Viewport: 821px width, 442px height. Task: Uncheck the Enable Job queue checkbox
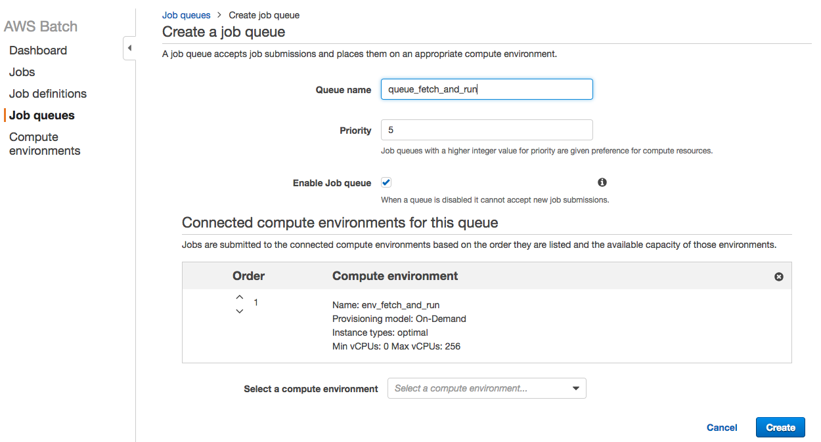click(386, 182)
